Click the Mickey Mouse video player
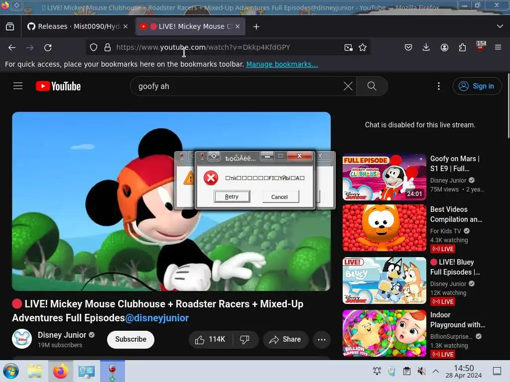This screenshot has width=510, height=382. [x=171, y=201]
